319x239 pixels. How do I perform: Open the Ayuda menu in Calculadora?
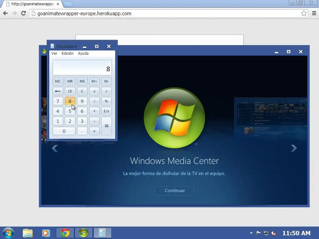click(x=83, y=54)
